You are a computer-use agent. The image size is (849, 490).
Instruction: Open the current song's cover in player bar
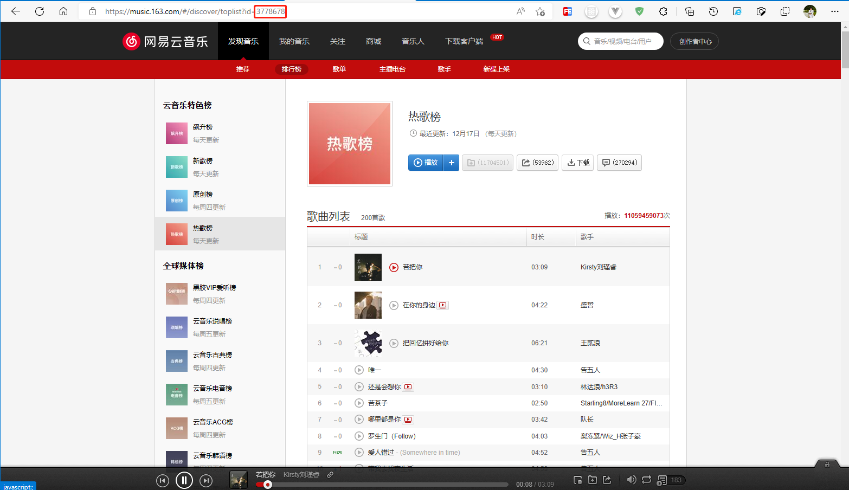(x=239, y=480)
